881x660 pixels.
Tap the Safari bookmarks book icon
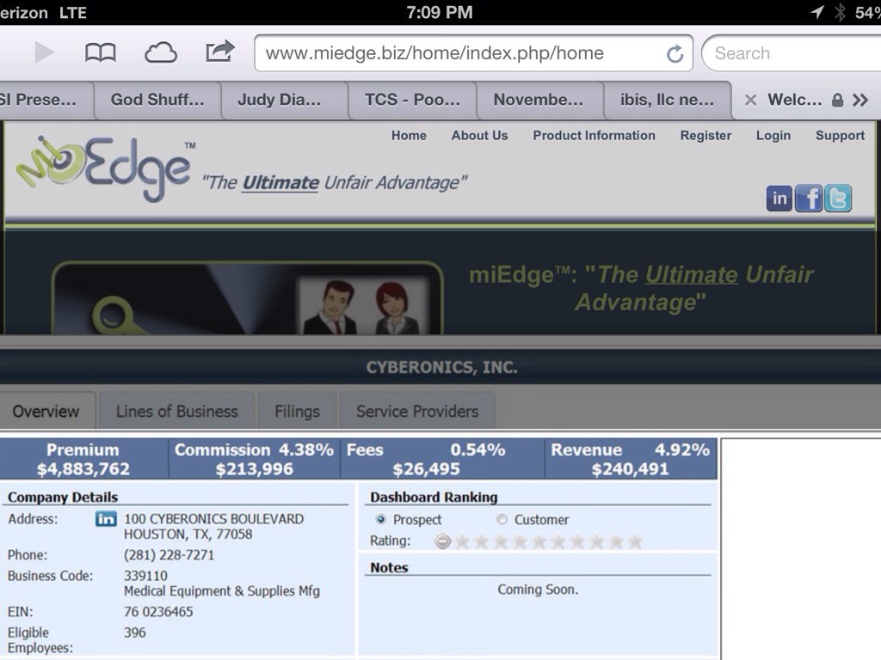pyautogui.click(x=101, y=53)
